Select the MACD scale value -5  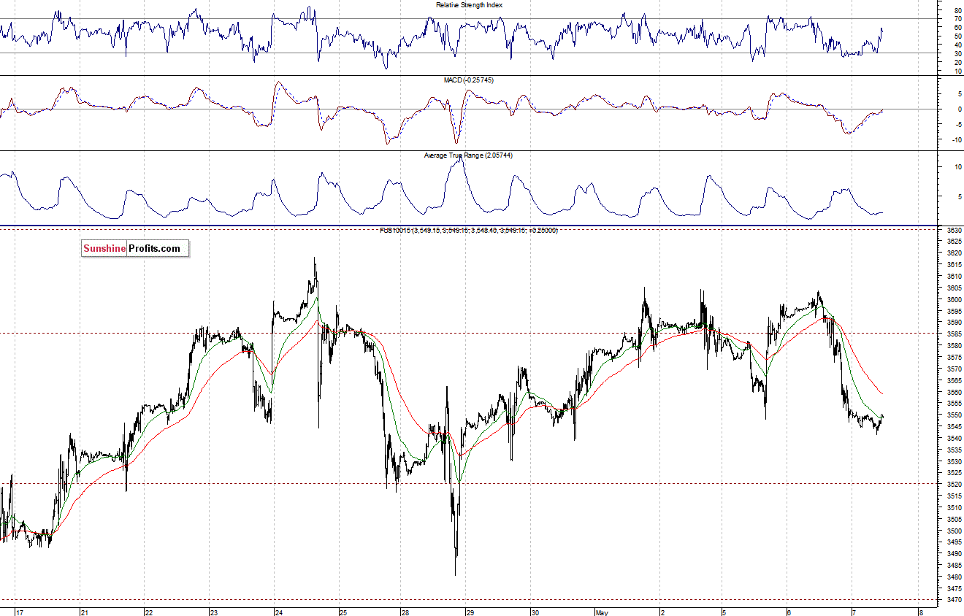point(957,125)
